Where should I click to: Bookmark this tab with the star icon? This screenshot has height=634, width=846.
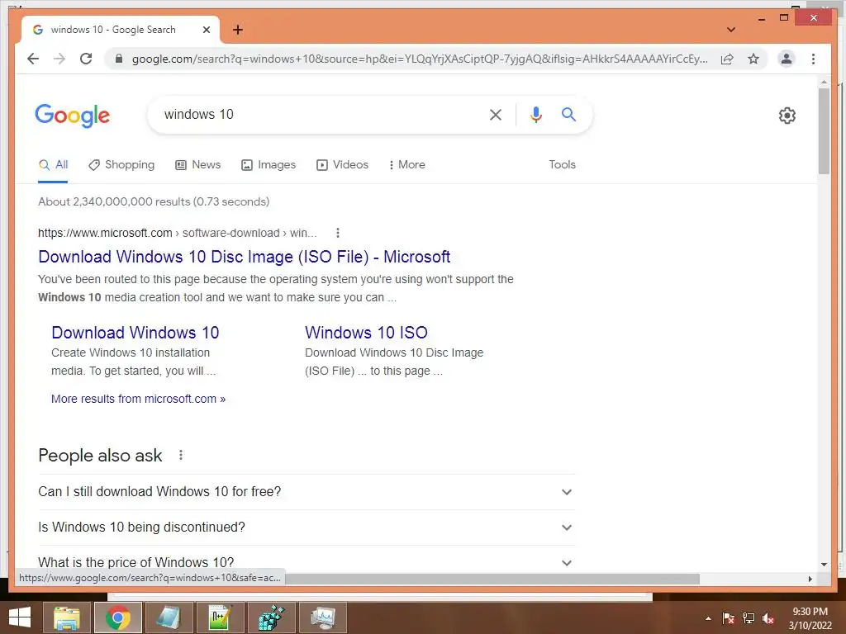[753, 59]
